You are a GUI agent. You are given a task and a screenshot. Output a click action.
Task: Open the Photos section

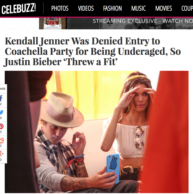coord(60,8)
